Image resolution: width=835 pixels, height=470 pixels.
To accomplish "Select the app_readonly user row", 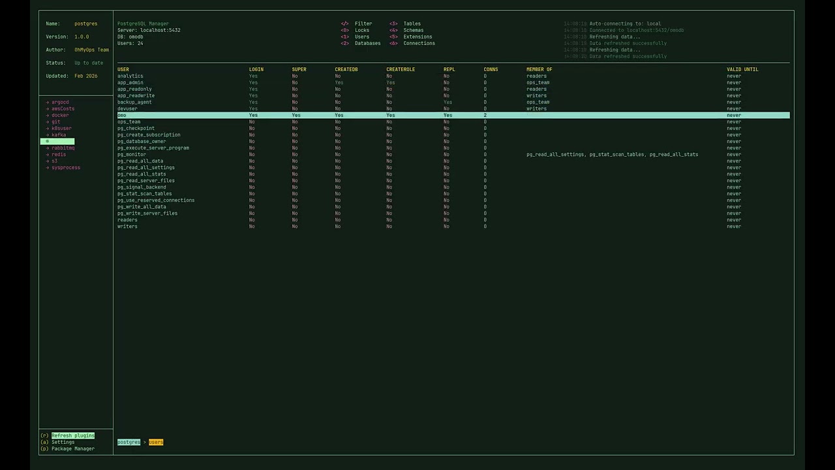I will 453,89.
